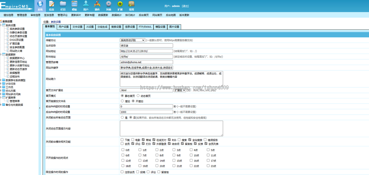Image resolution: width=369 pixels, height=175 pixels.
Task: Open 数据统计 in the secondary menu
Action: [117, 15]
